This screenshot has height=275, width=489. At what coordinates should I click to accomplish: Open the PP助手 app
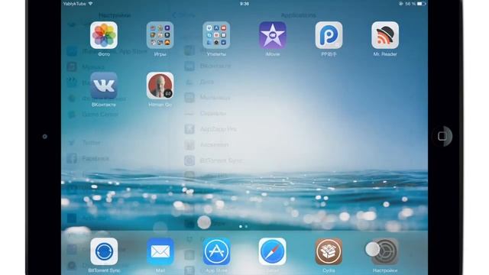(329, 35)
